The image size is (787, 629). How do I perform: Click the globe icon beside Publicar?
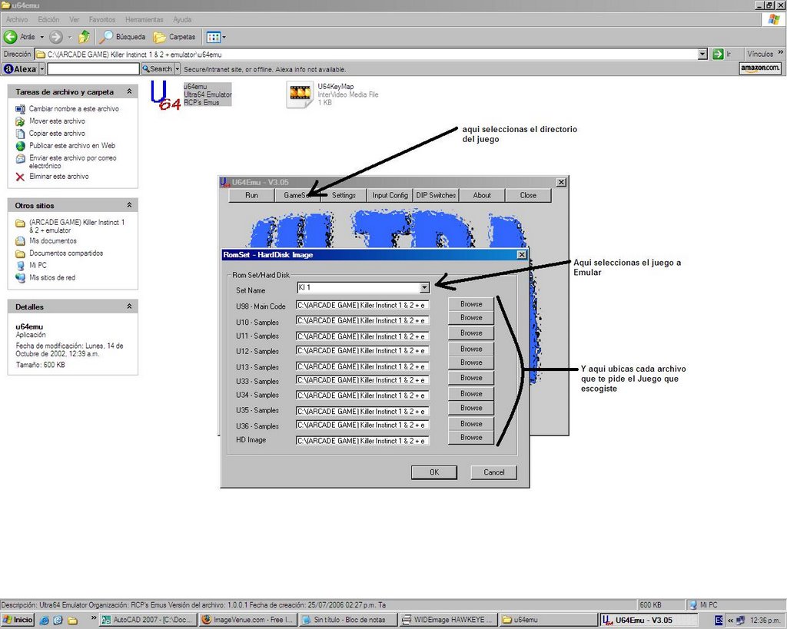point(20,146)
